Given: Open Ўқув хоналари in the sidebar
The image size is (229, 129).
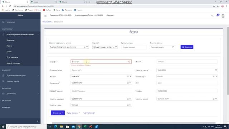Looking at the screenshot, I should pyautogui.click(x=12, y=57).
